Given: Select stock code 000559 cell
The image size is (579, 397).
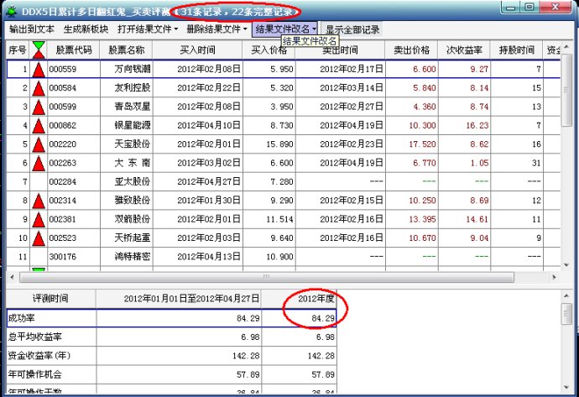Looking at the screenshot, I should [x=74, y=70].
